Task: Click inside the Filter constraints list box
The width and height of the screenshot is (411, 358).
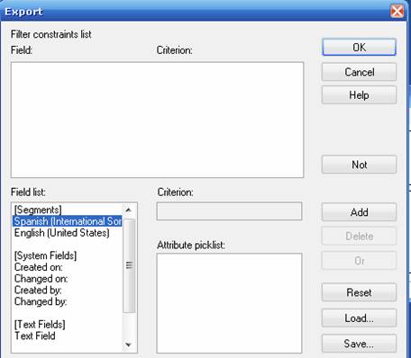Action: [x=157, y=120]
